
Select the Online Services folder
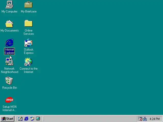[x=29, y=23]
